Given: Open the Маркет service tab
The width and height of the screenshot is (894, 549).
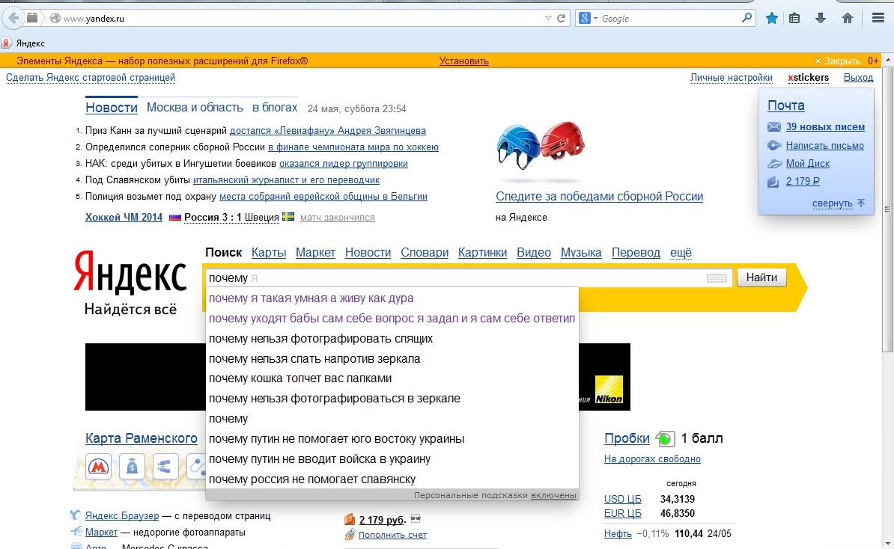Looking at the screenshot, I should (x=315, y=252).
